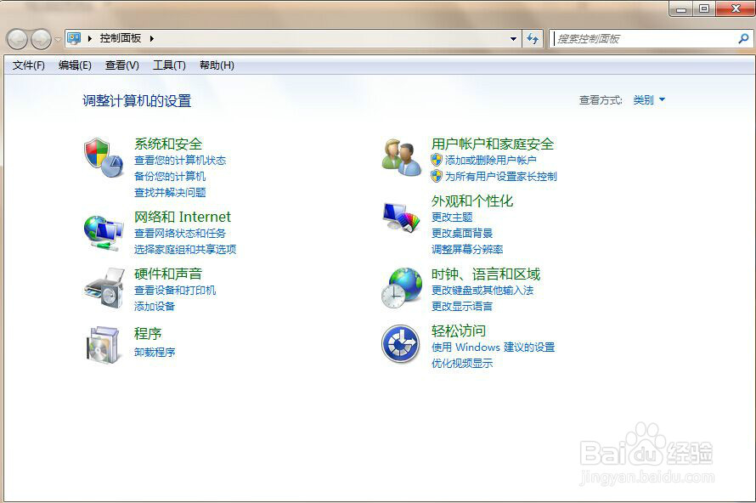This screenshot has height=503, width=756.
Task: Open 网络和 Internet category heading
Action: tap(183, 217)
